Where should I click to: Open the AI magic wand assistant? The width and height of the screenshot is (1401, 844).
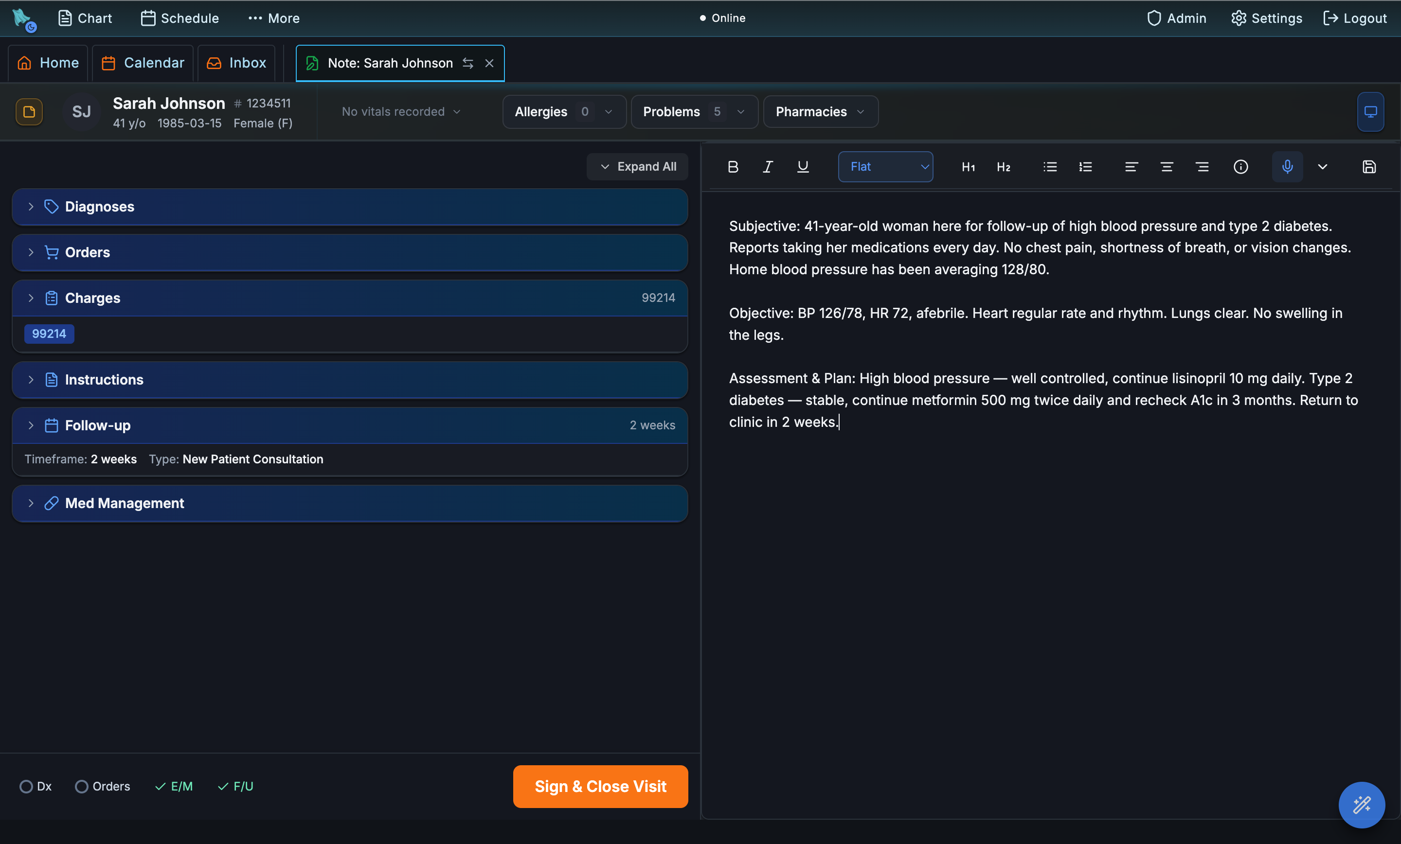click(1362, 804)
